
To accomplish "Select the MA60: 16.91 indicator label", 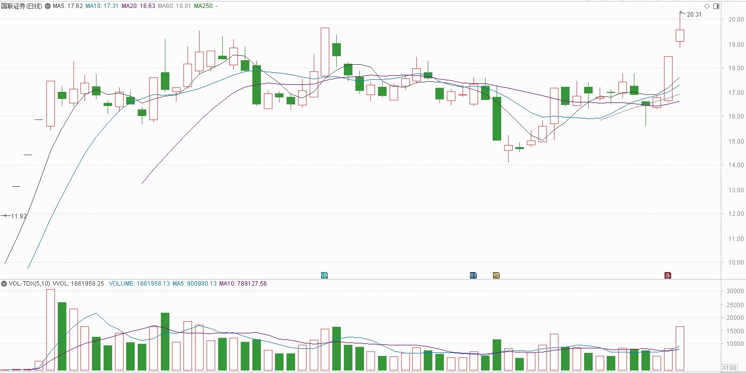I will coord(174,6).
